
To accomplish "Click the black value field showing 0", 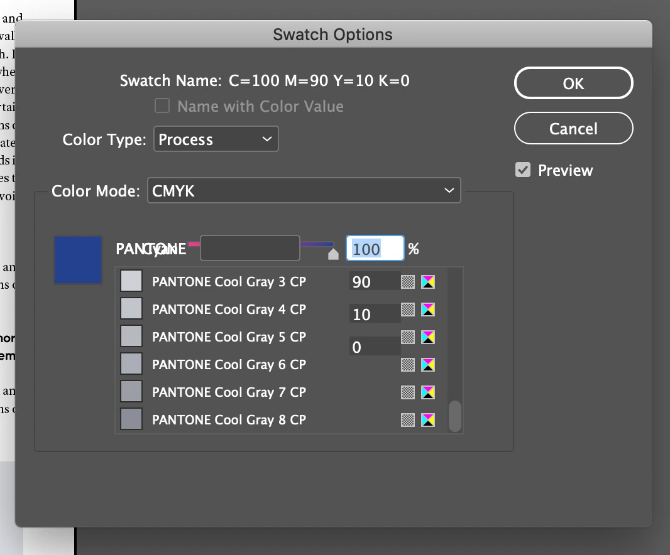I will (x=375, y=347).
